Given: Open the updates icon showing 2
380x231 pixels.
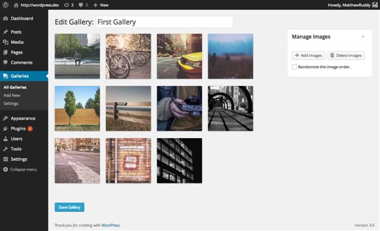Looking at the screenshot, I should tap(69, 5).
